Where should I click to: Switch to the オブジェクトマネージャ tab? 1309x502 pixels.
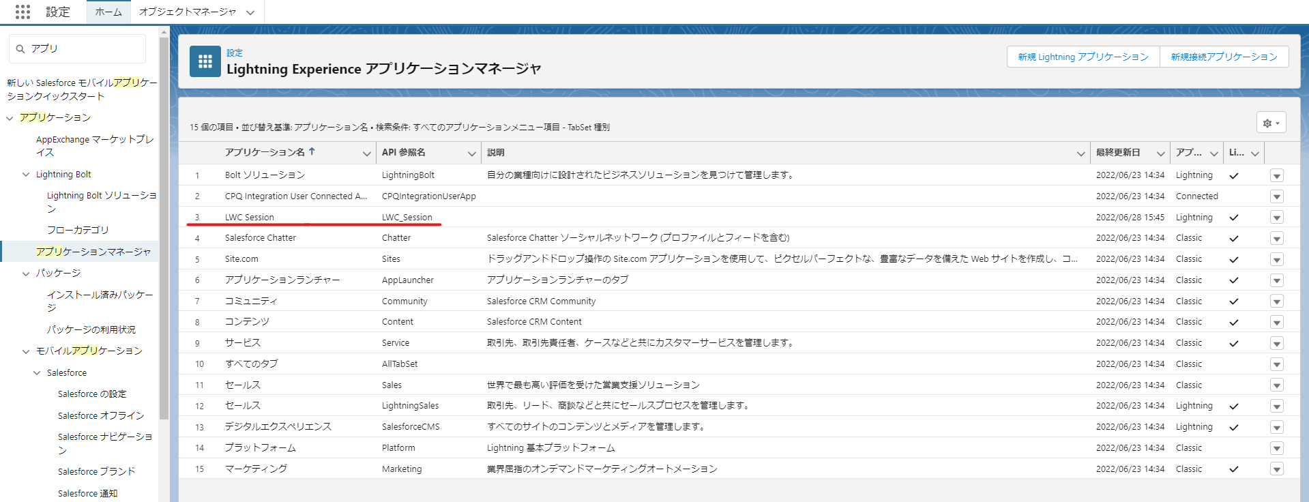[188, 12]
